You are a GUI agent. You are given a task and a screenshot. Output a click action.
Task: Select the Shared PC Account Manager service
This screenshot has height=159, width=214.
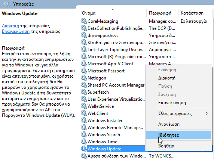(116, 85)
